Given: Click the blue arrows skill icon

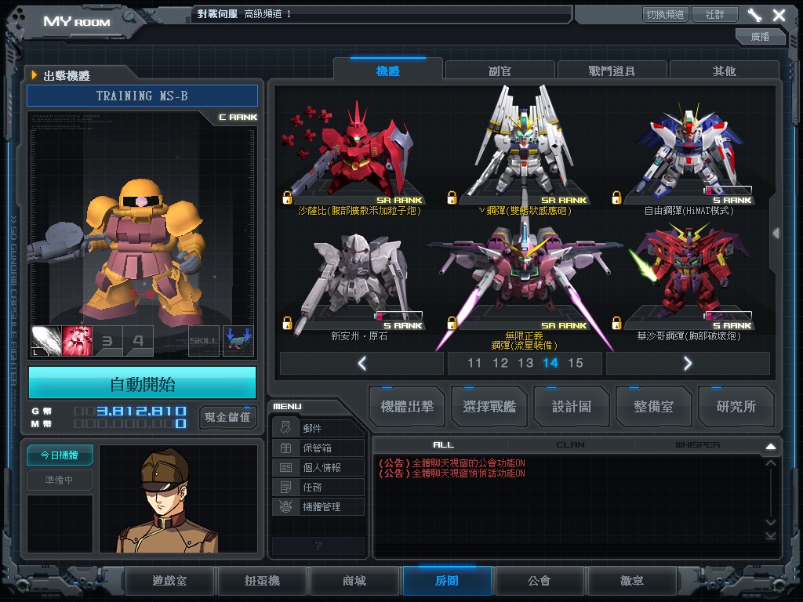Looking at the screenshot, I should coord(238,341).
